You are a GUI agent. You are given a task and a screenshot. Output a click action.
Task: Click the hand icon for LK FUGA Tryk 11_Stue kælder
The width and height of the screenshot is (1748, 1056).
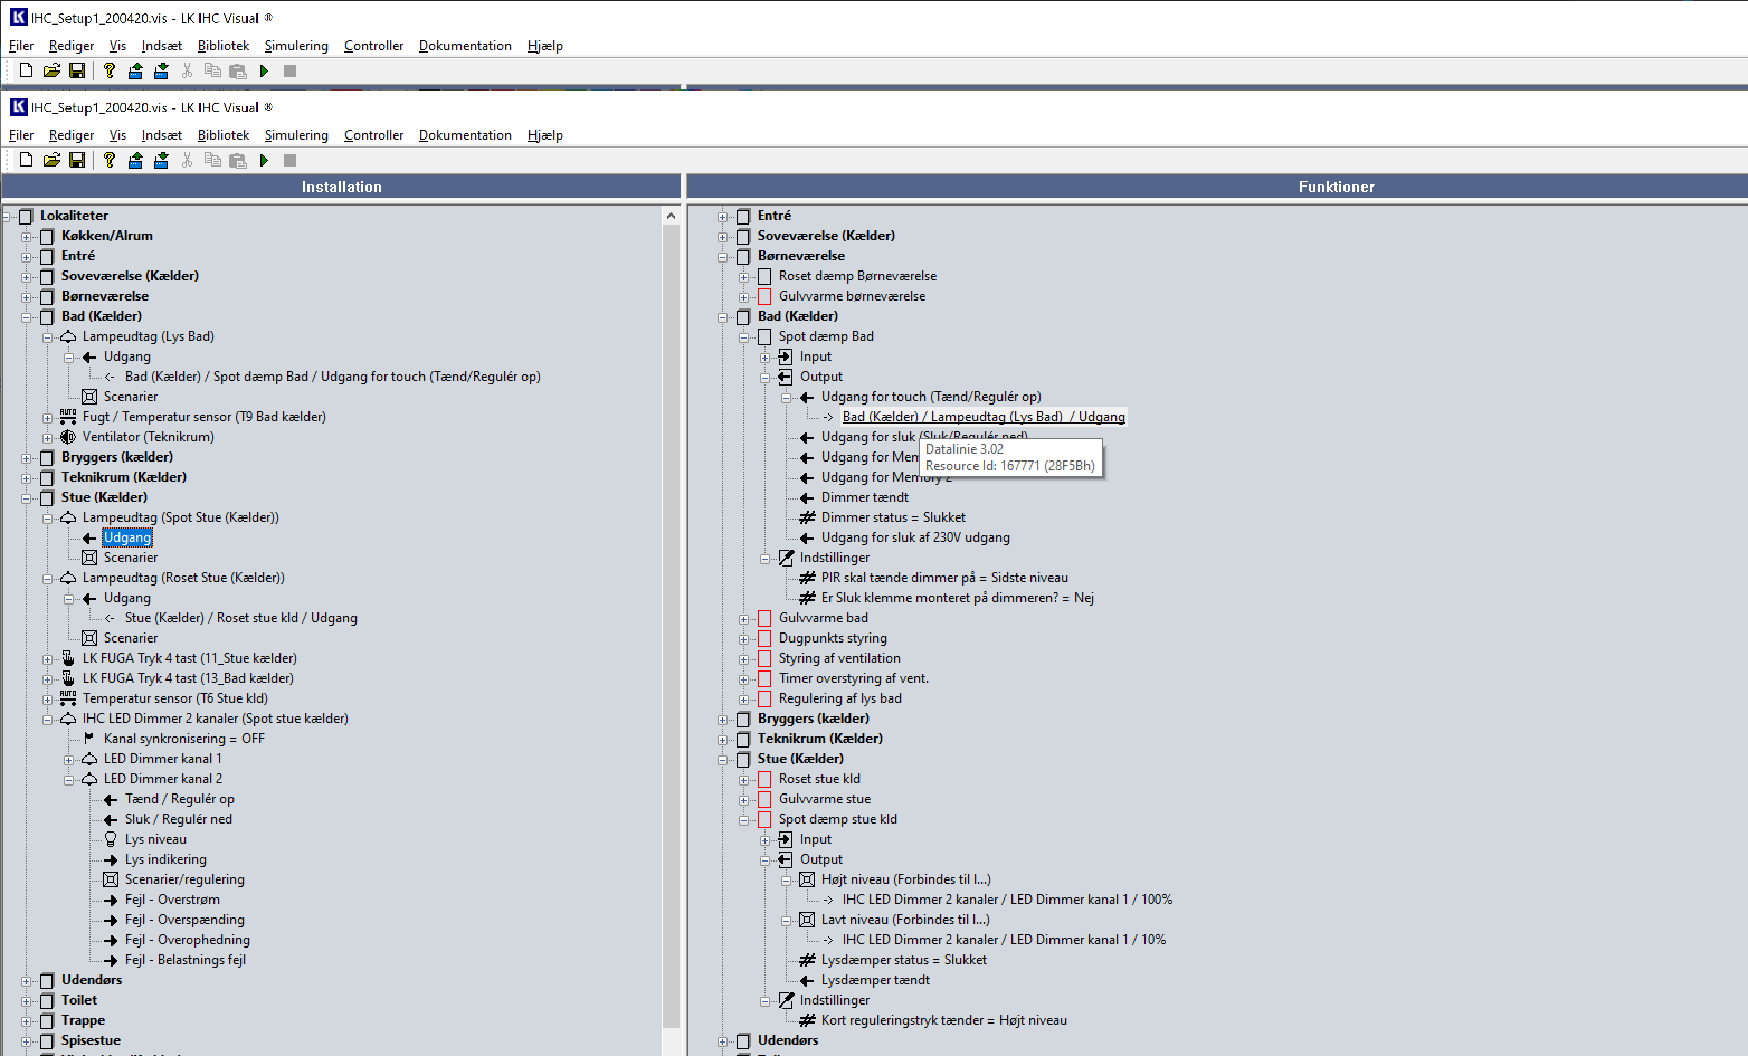point(68,658)
